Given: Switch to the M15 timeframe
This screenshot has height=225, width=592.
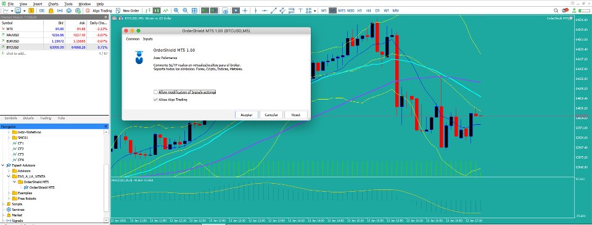Looking at the screenshot, I should pos(342,10).
